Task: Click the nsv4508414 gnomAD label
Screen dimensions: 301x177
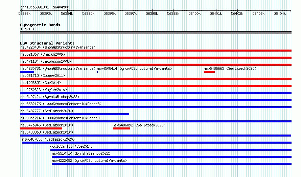Action: [134, 68]
